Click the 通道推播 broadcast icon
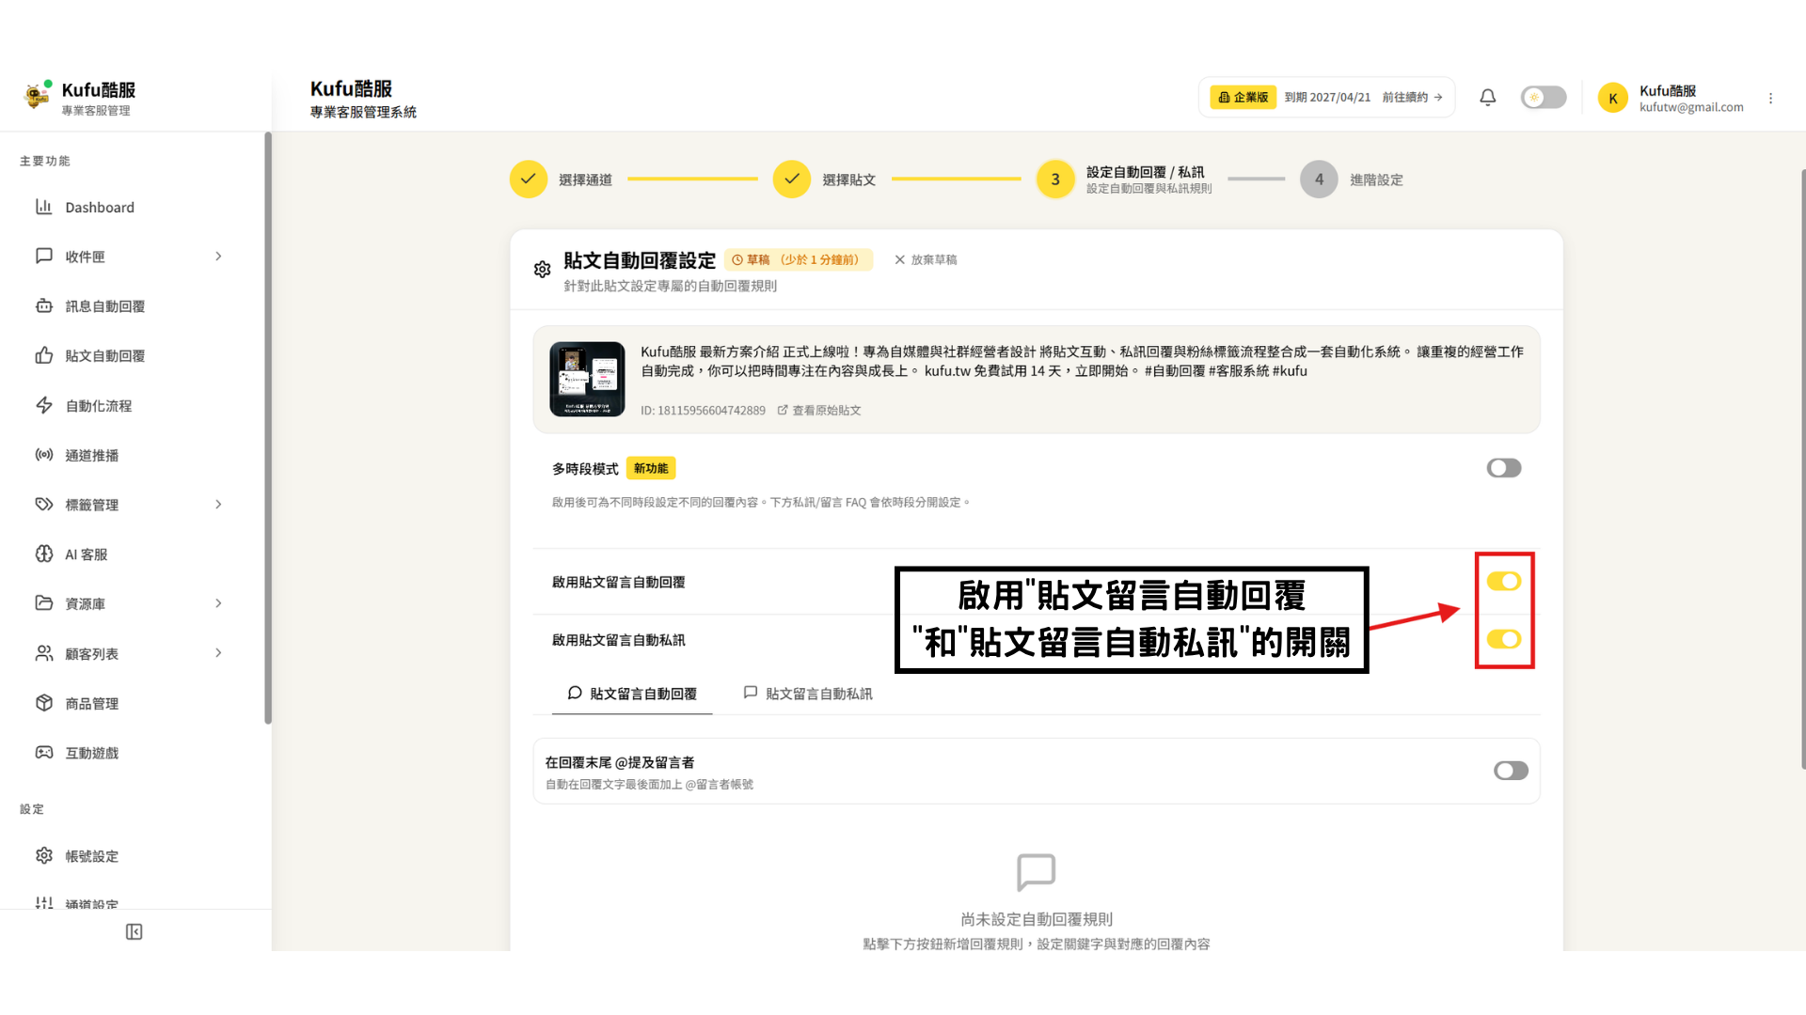 44,455
